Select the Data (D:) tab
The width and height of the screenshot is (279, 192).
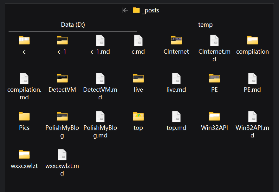click(73, 25)
